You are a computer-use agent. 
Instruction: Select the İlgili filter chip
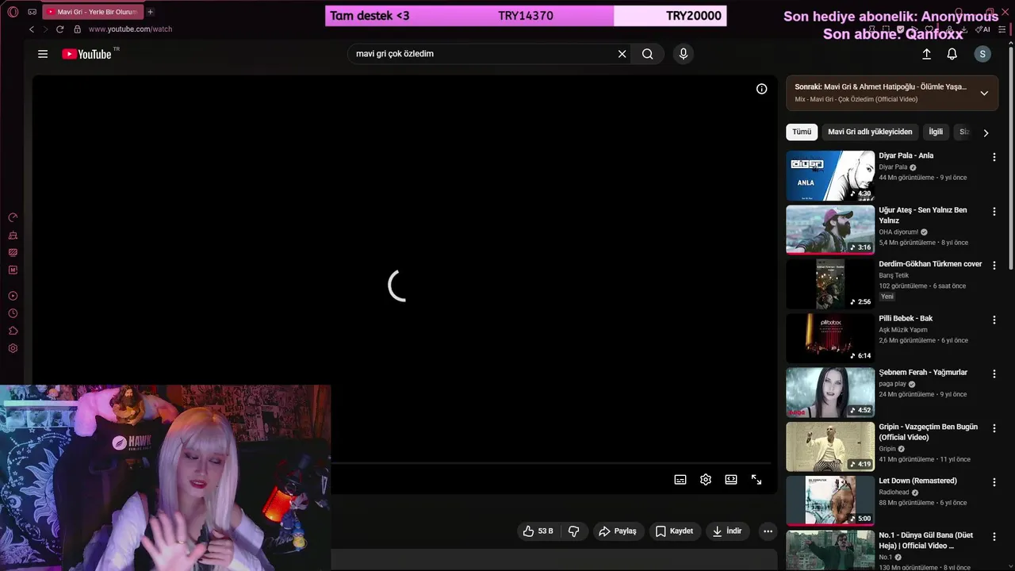coord(936,132)
